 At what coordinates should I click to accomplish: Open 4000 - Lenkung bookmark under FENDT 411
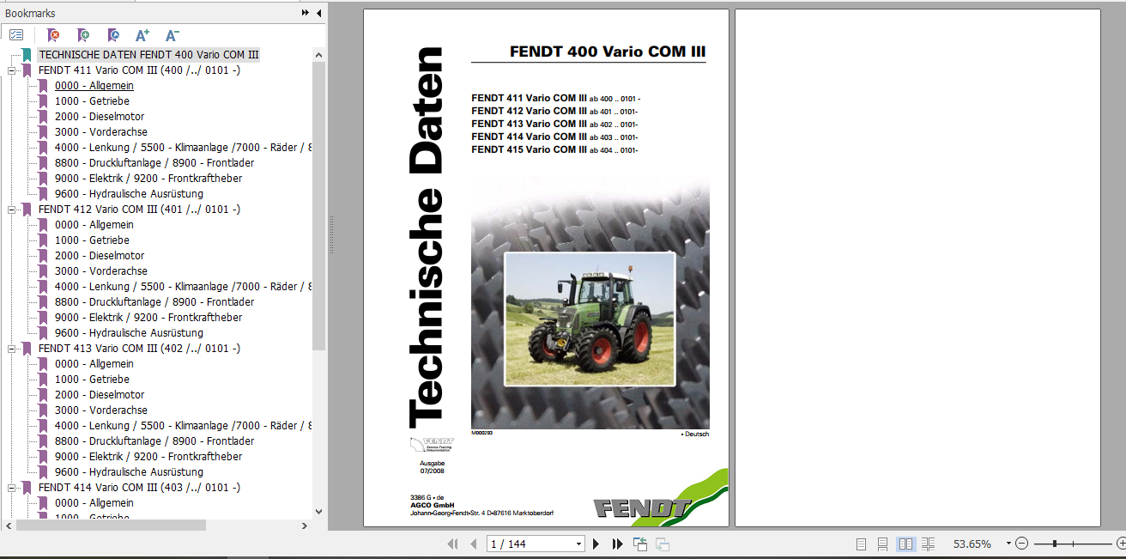[184, 148]
